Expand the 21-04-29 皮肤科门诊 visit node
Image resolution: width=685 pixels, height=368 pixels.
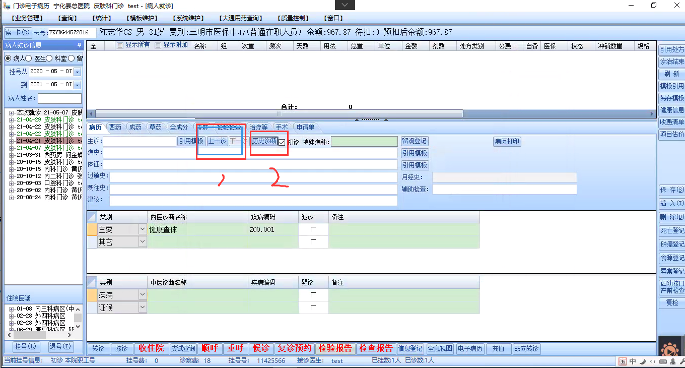pyautogui.click(x=11, y=119)
